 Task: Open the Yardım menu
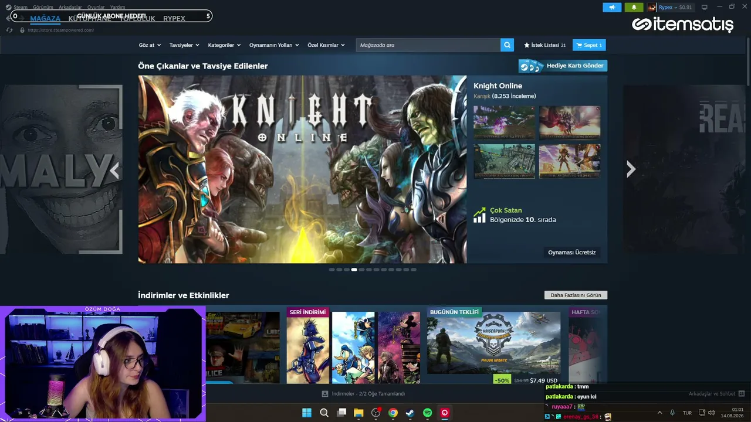[117, 7]
